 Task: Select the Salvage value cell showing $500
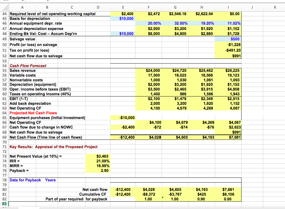click(228, 39)
